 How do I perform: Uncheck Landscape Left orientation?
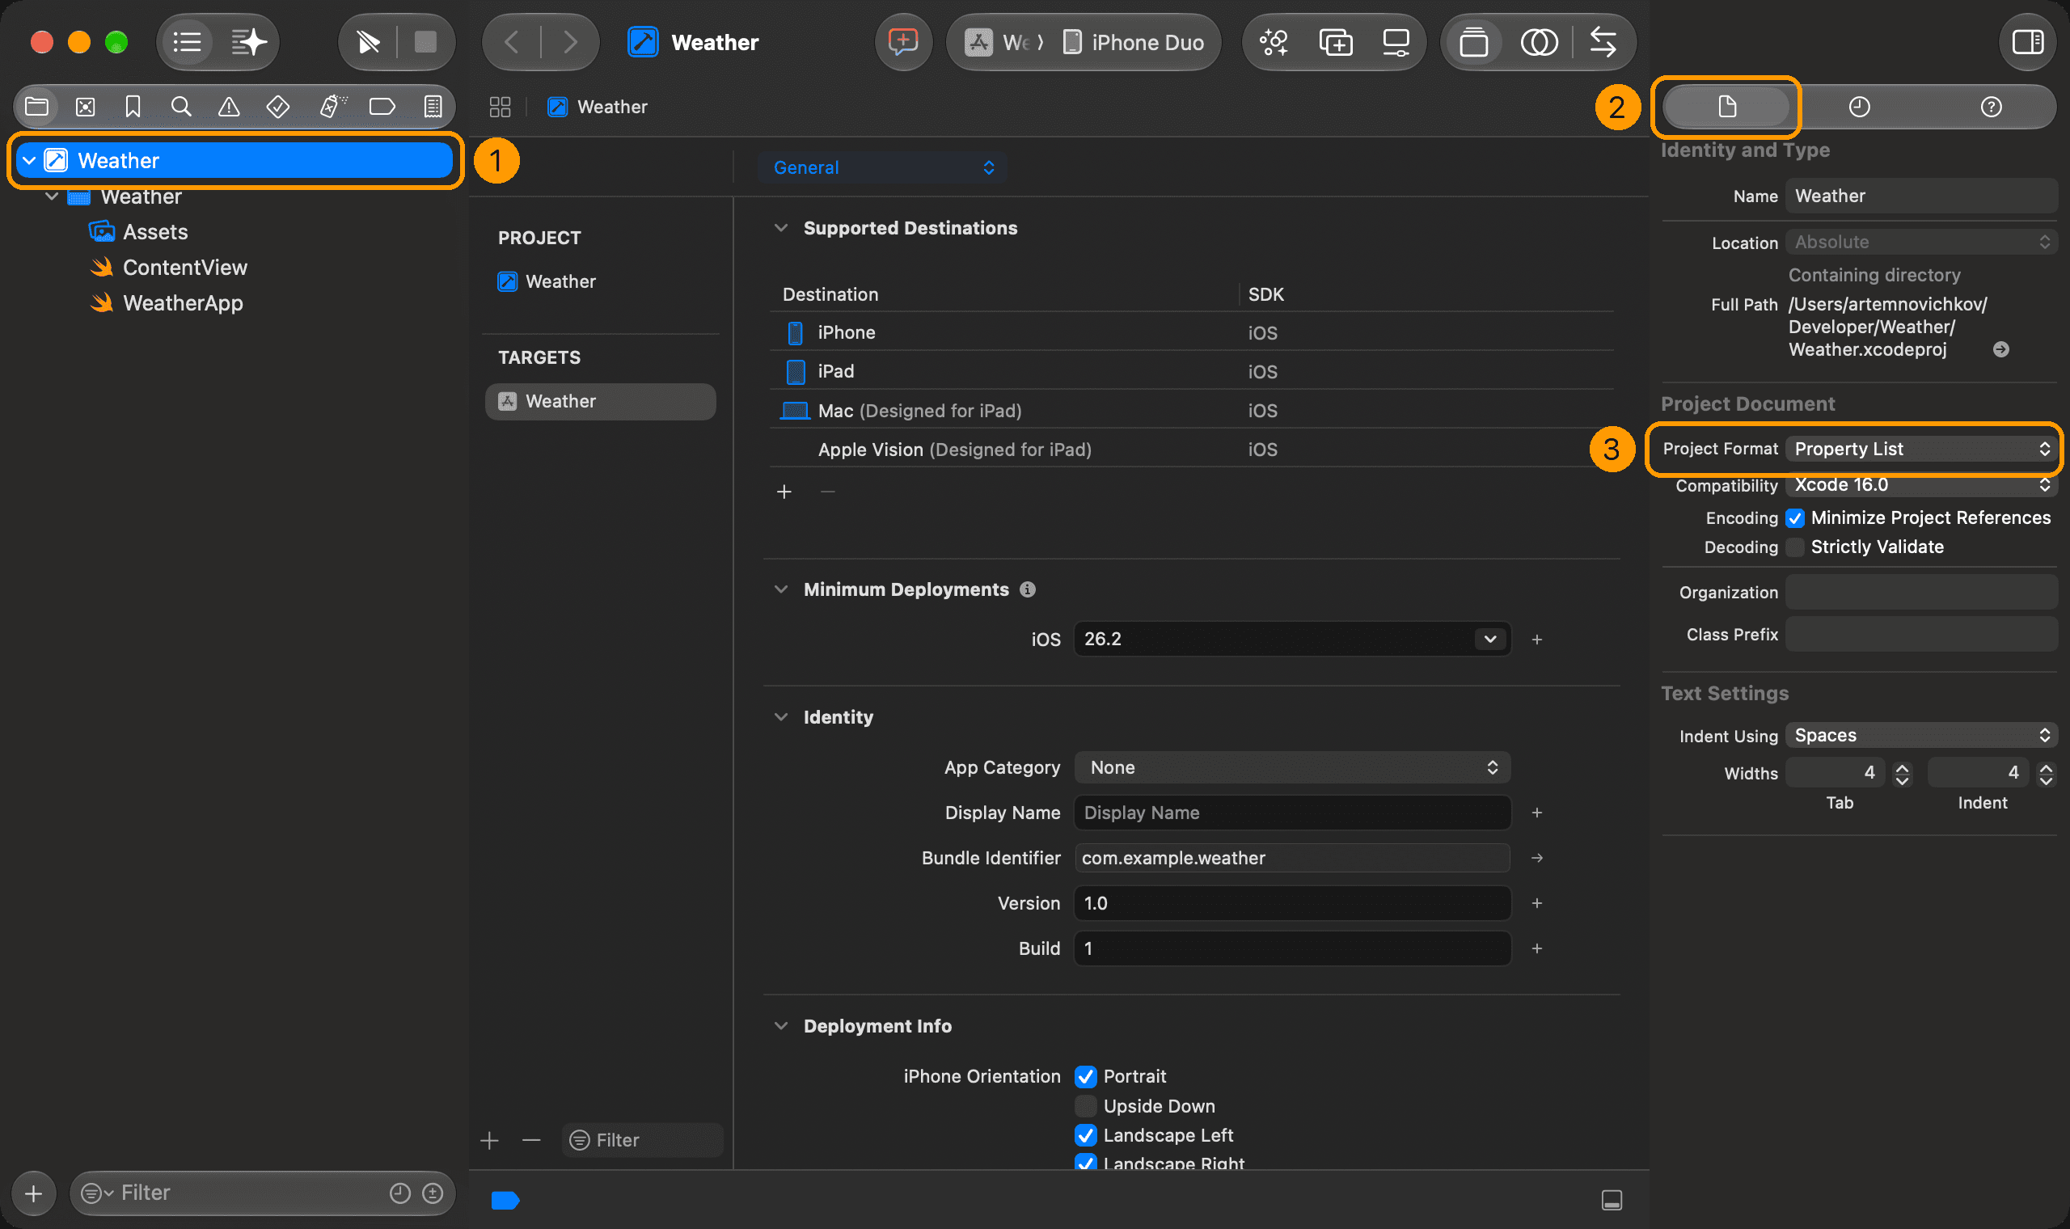[x=1085, y=1135]
